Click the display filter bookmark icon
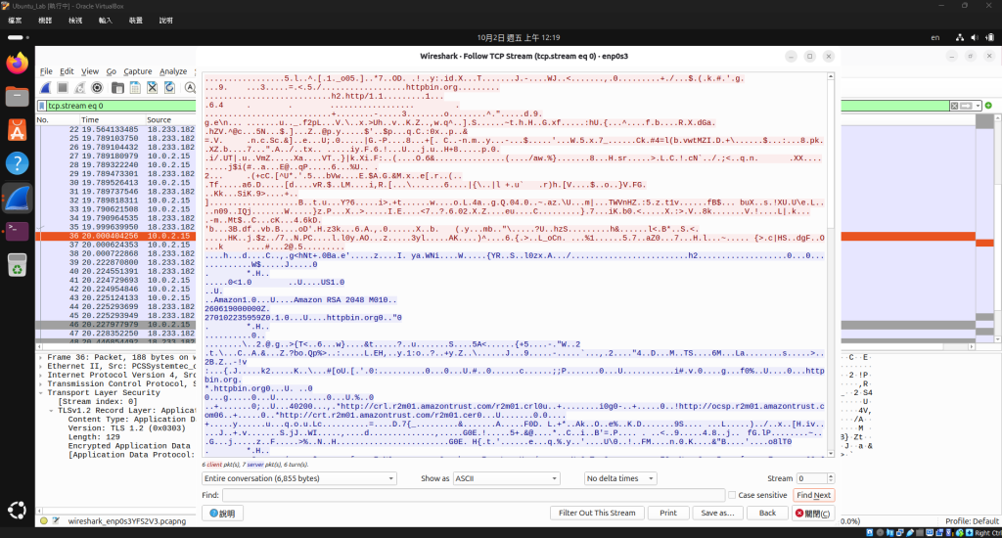This screenshot has height=538, width=1002. (x=42, y=106)
